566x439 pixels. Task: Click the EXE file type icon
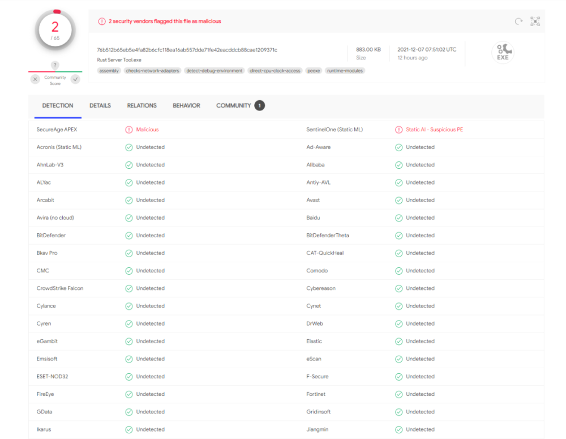[x=503, y=53]
